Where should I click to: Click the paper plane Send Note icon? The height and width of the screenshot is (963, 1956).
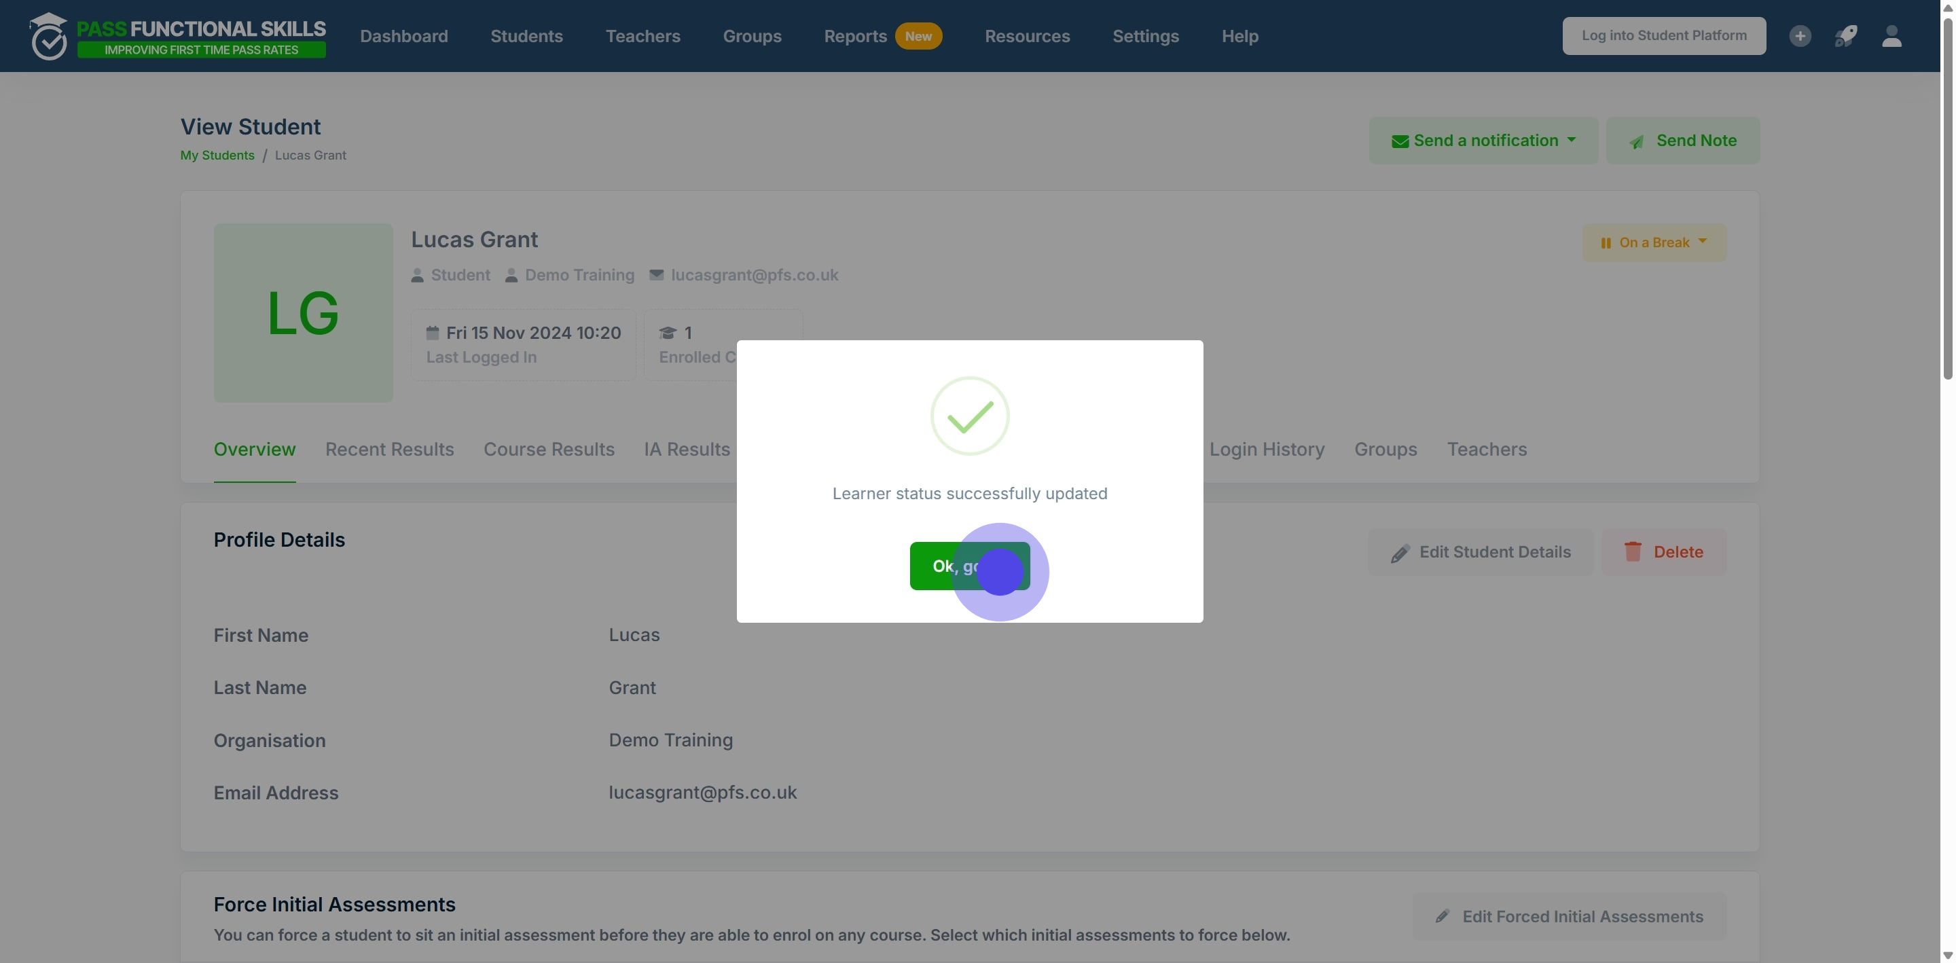pos(1637,141)
